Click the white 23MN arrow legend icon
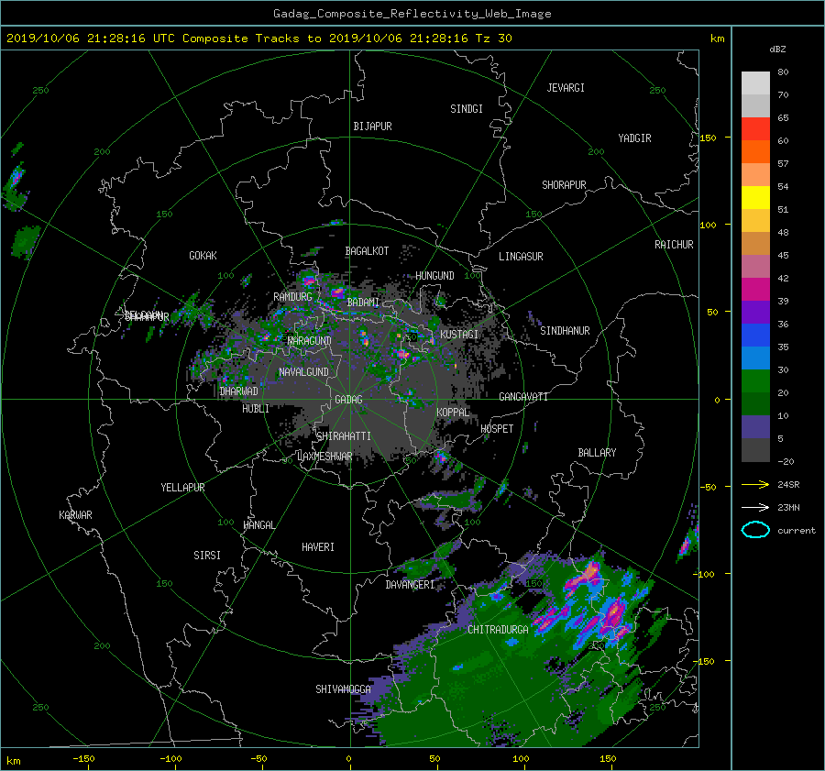 [x=755, y=507]
